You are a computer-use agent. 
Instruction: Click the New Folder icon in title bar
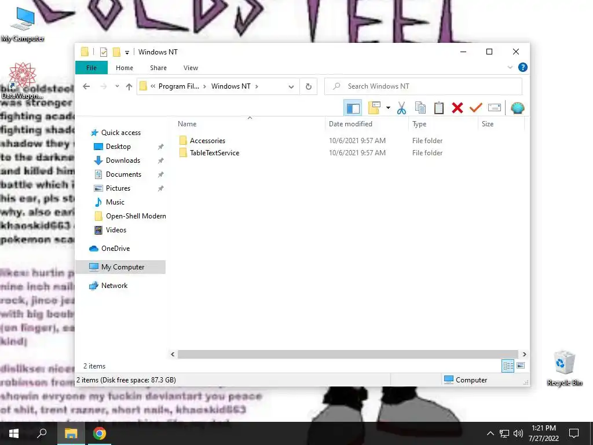(x=116, y=52)
